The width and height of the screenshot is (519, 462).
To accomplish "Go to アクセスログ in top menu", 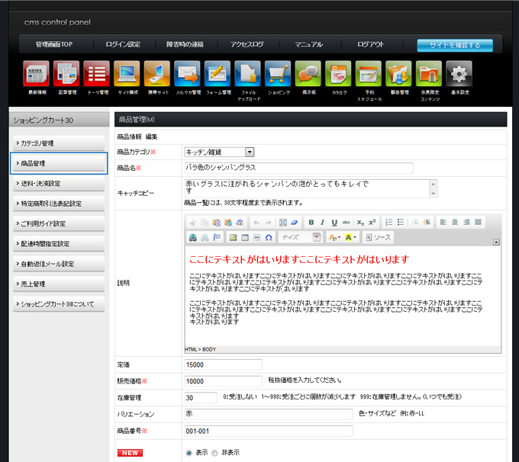I will click(x=247, y=45).
